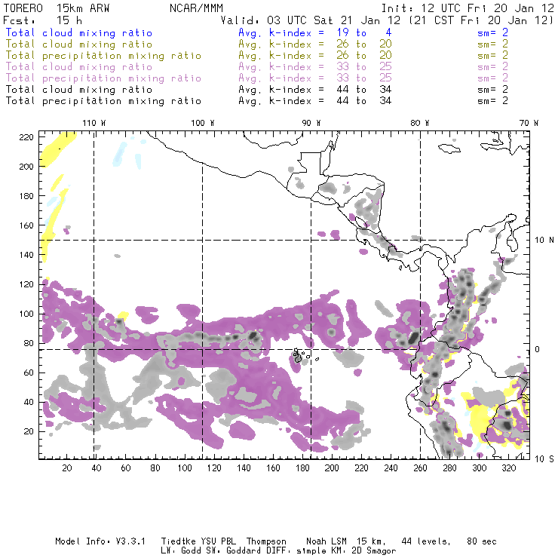
Task: Click the 'Init: 12 UTC Fri 20 Jan 12' text
Action: [468, 8]
